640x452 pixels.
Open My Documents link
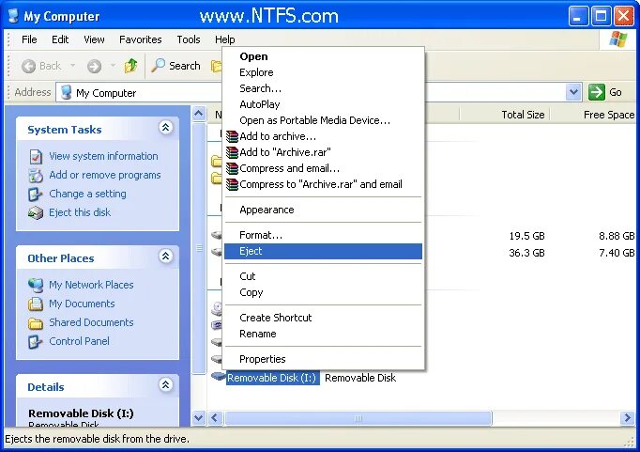pos(82,304)
